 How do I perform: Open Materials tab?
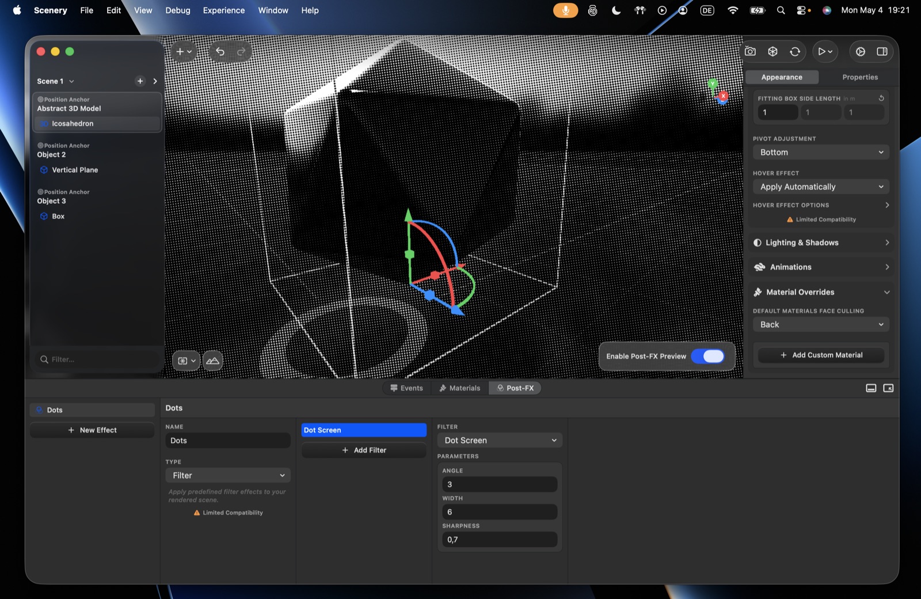[x=459, y=388]
